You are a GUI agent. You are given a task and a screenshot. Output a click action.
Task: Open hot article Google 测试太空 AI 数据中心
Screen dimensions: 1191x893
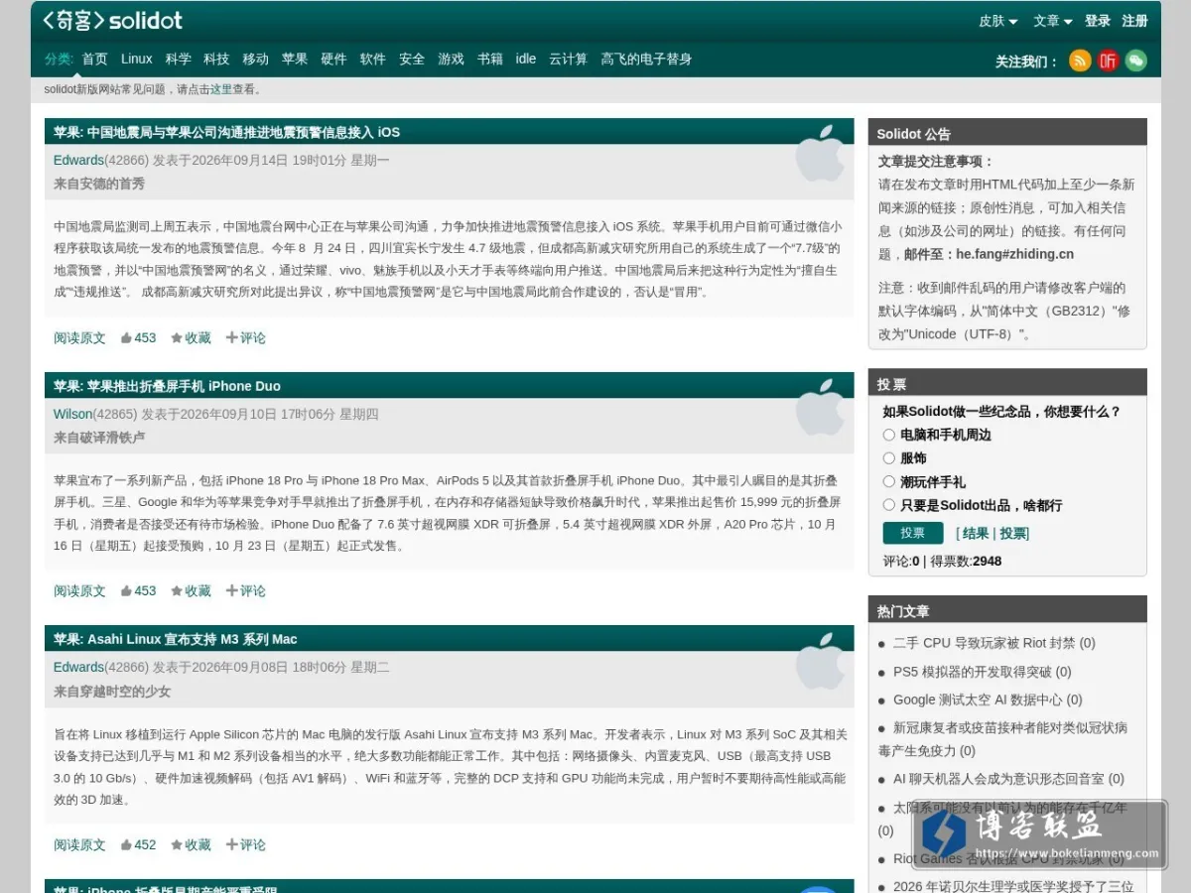(x=978, y=700)
